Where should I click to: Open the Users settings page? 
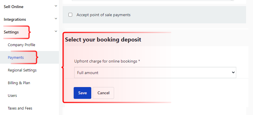click(x=12, y=95)
